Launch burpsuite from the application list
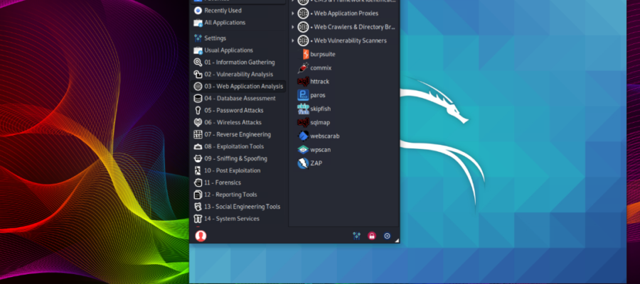The height and width of the screenshot is (284, 640). tap(316, 54)
